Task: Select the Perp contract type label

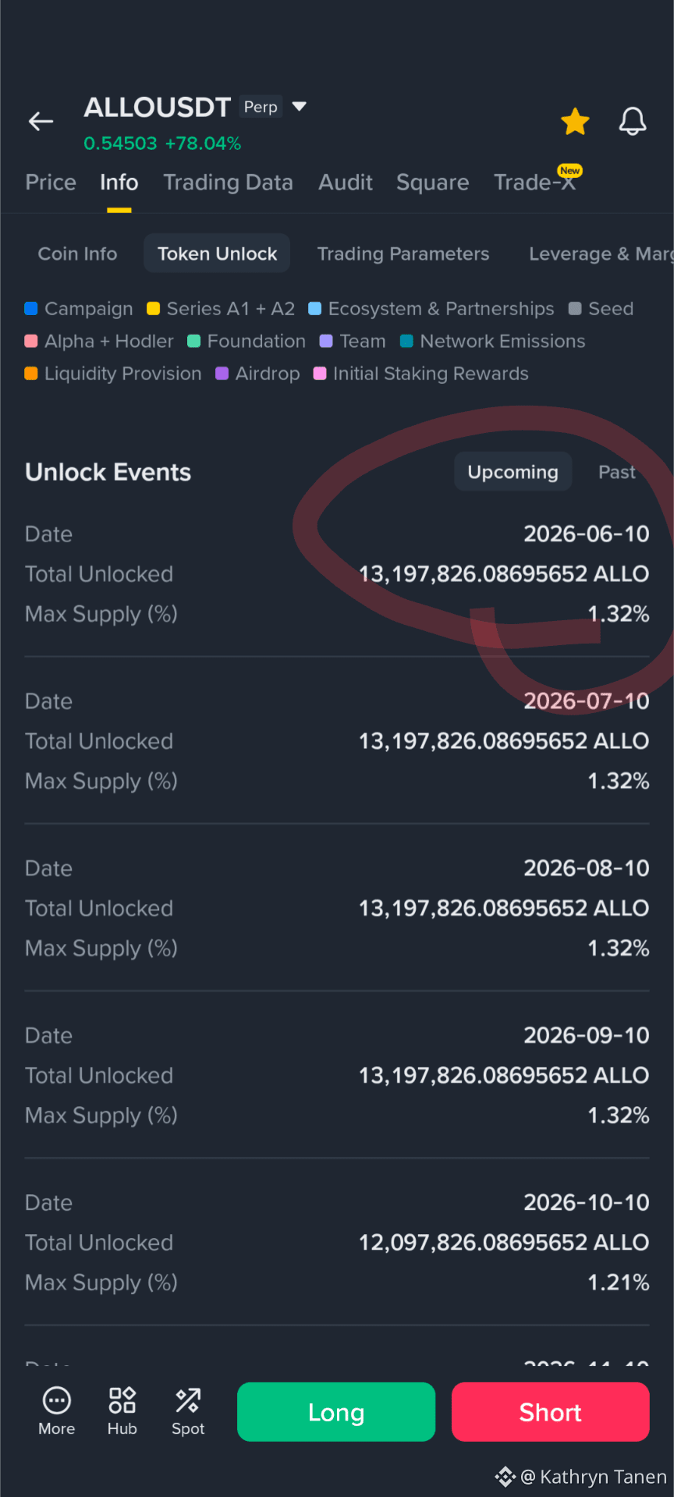Action: (261, 107)
